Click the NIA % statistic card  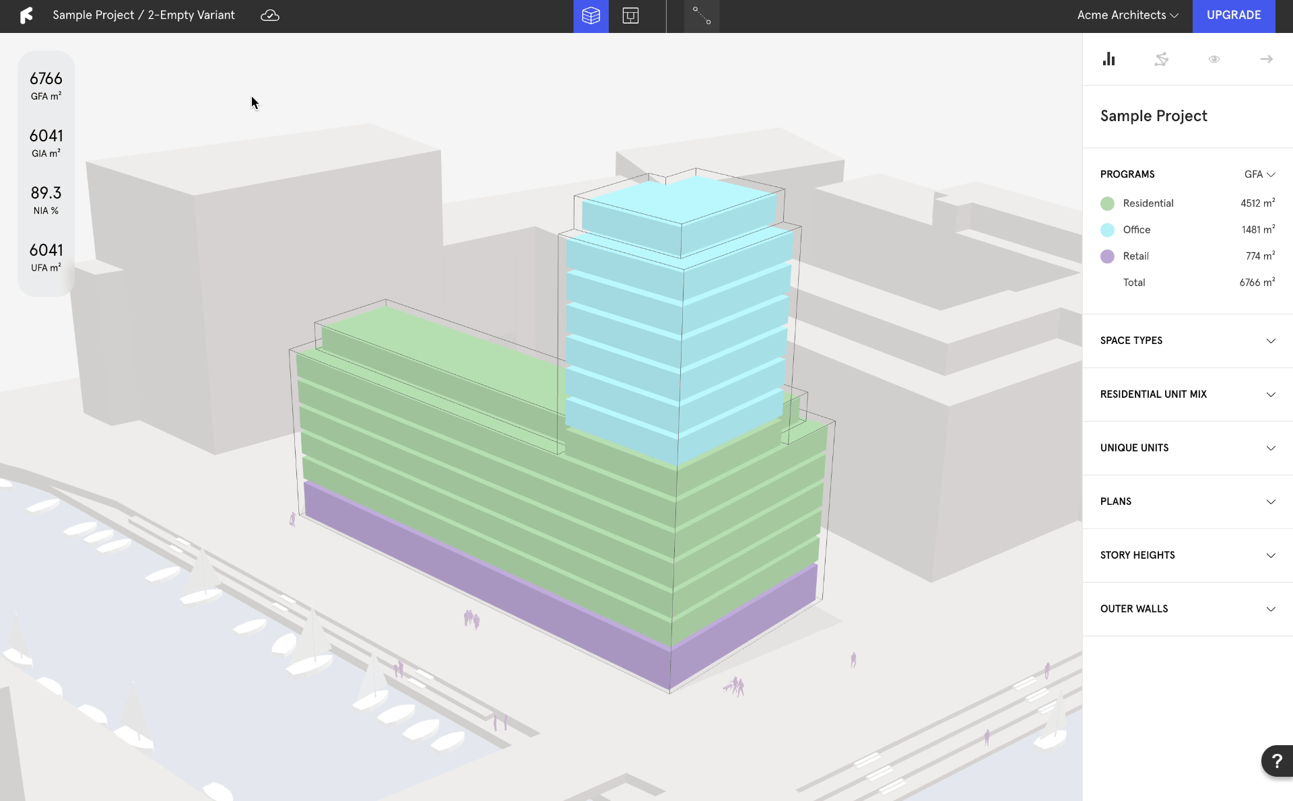tap(46, 200)
